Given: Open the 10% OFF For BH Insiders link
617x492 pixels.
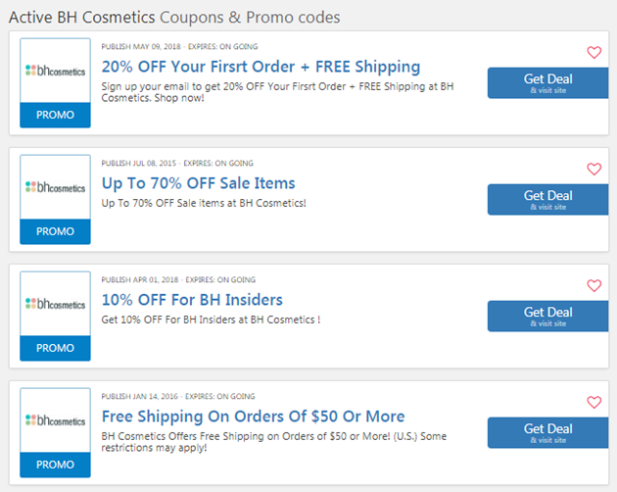Looking at the screenshot, I should (x=192, y=300).
